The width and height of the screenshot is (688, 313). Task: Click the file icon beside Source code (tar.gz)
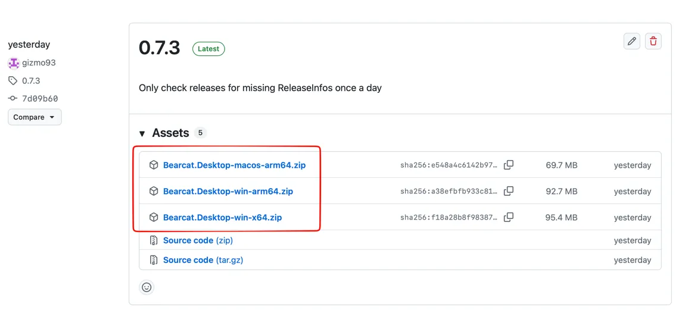pos(154,260)
